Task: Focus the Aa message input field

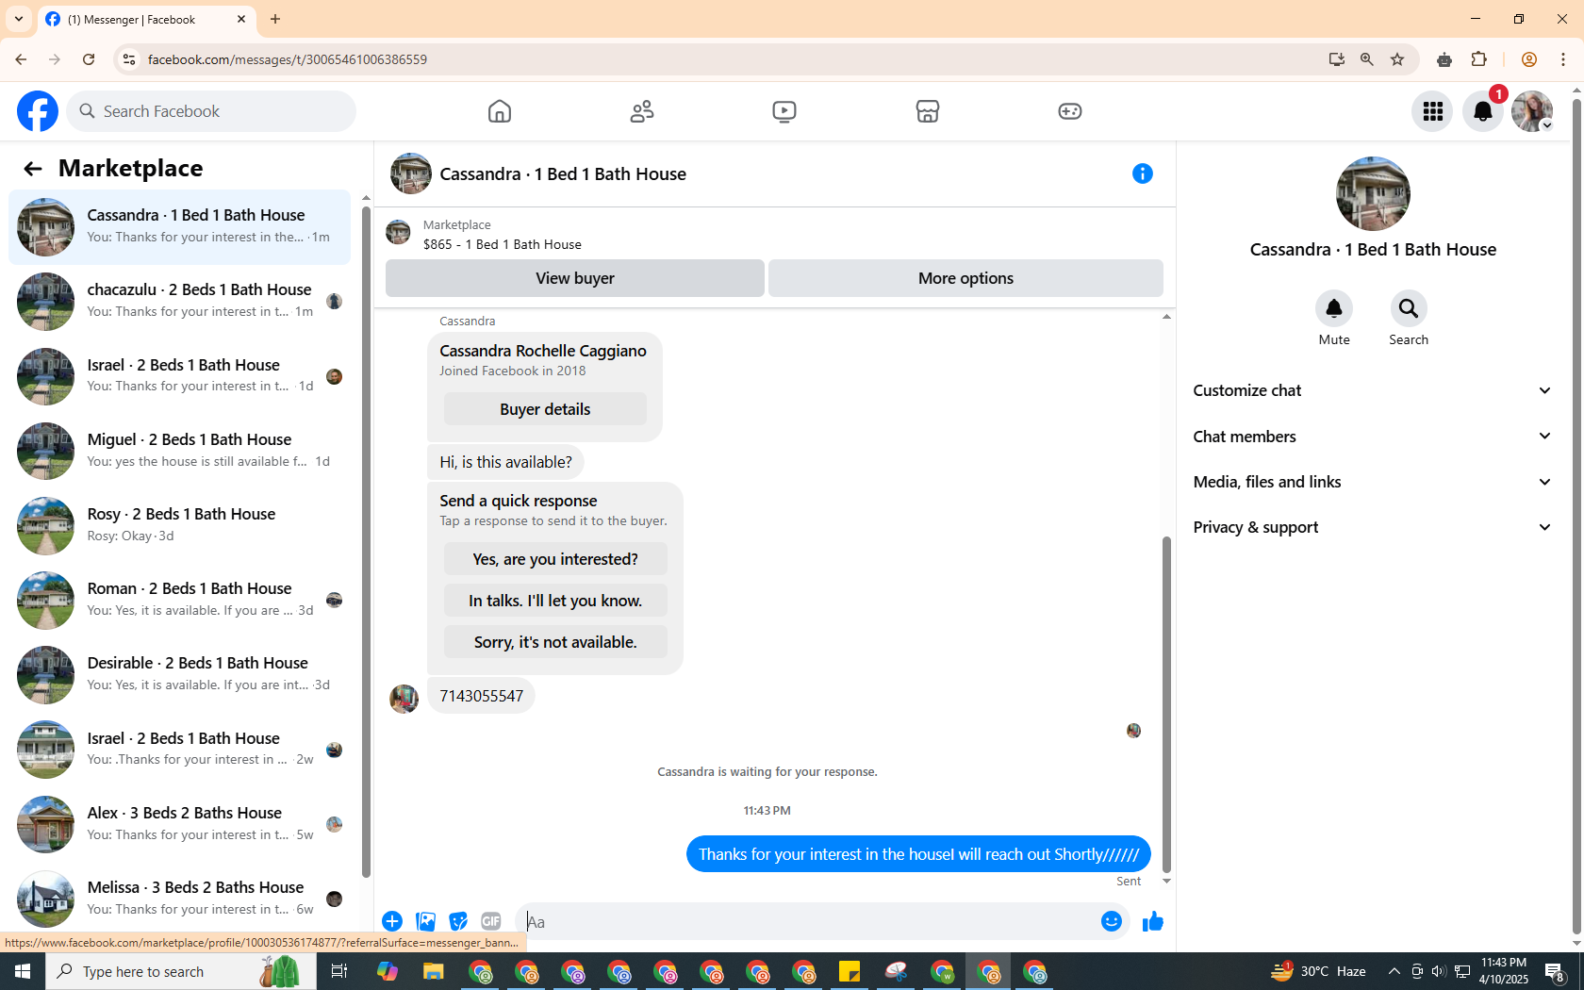Action: click(806, 921)
